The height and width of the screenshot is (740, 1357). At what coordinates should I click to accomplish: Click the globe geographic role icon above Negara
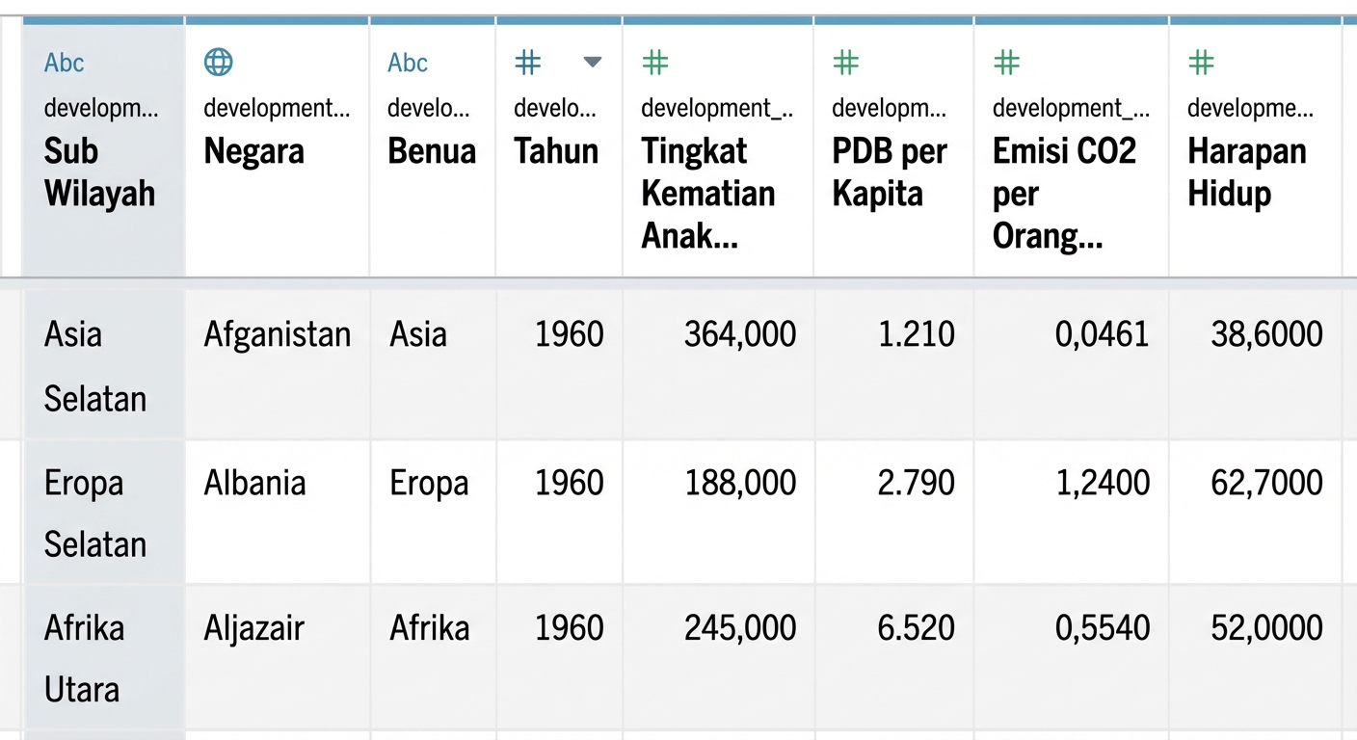pyautogui.click(x=219, y=63)
